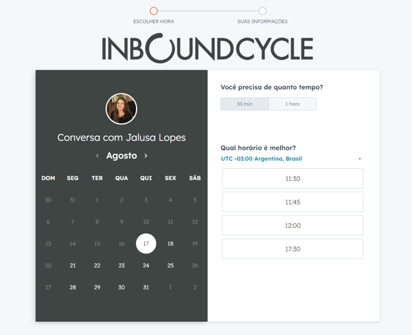The height and width of the screenshot is (335, 412).
Task: Pick day 23 in the calendar
Action: coord(122,266)
